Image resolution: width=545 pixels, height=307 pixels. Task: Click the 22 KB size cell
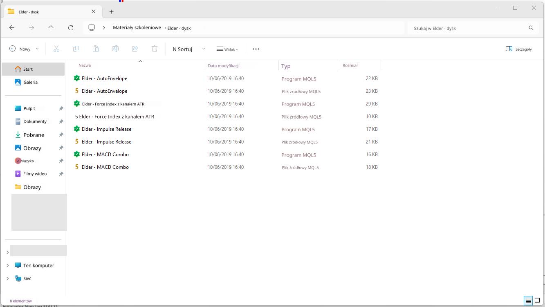click(x=372, y=78)
